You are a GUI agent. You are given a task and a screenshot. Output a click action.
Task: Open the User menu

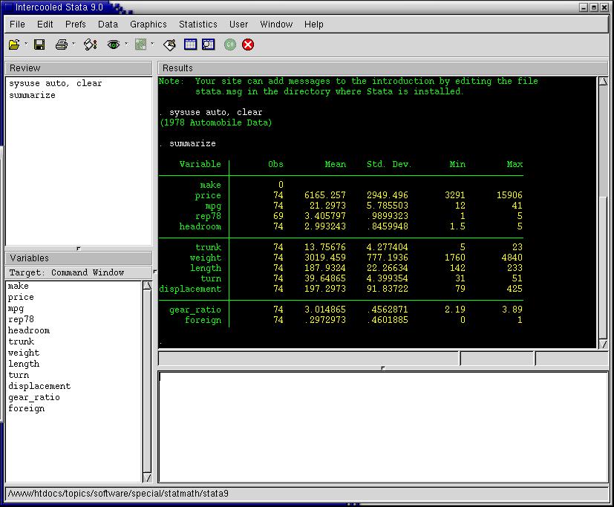pos(239,24)
